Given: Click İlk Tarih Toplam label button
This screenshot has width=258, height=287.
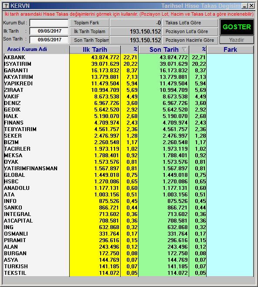Looking at the screenshot, I should click(x=89, y=31).
